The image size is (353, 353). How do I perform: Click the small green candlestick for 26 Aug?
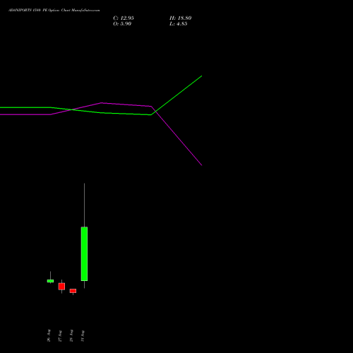click(x=50, y=281)
